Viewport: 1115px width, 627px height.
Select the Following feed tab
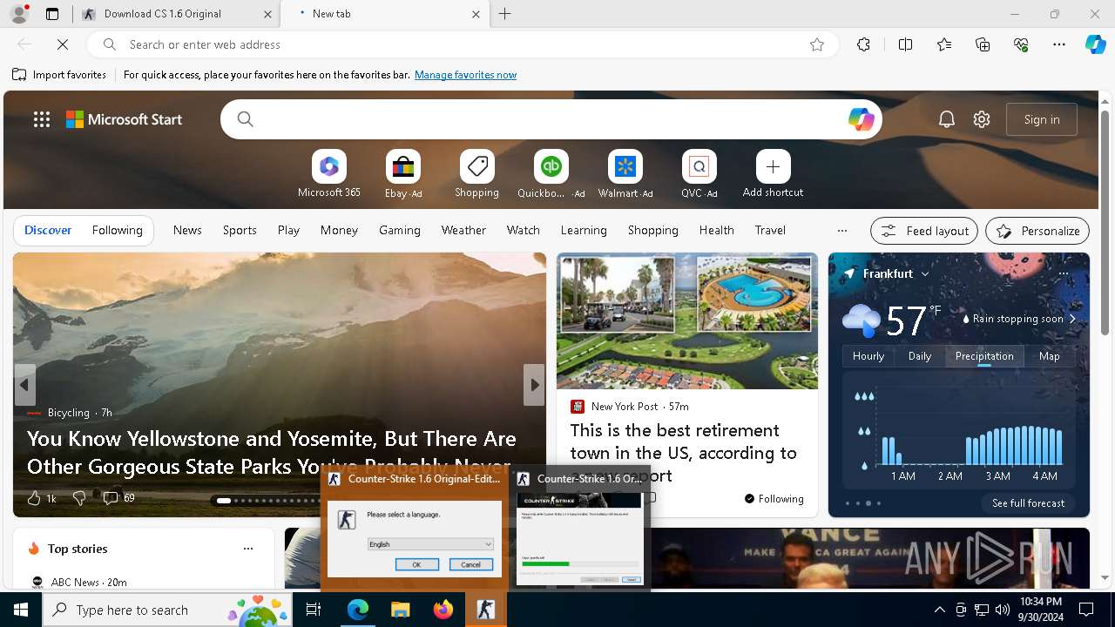pyautogui.click(x=117, y=231)
